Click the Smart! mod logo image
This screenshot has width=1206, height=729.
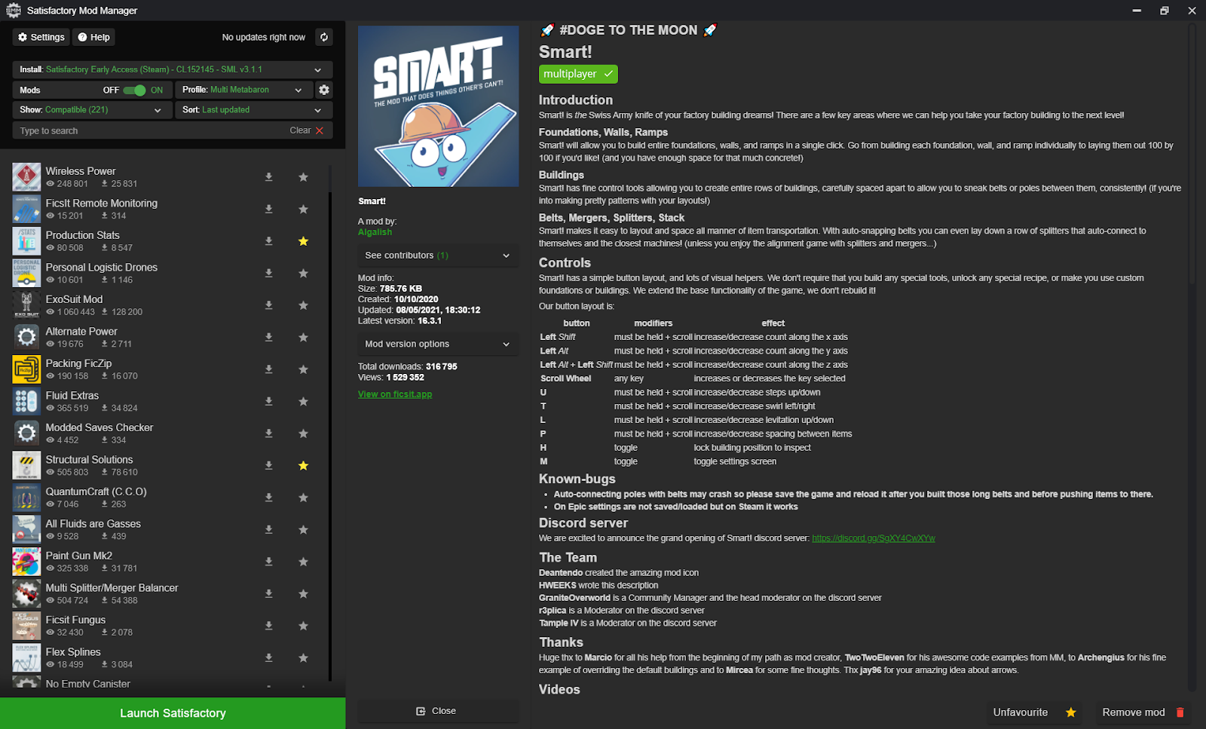click(438, 106)
